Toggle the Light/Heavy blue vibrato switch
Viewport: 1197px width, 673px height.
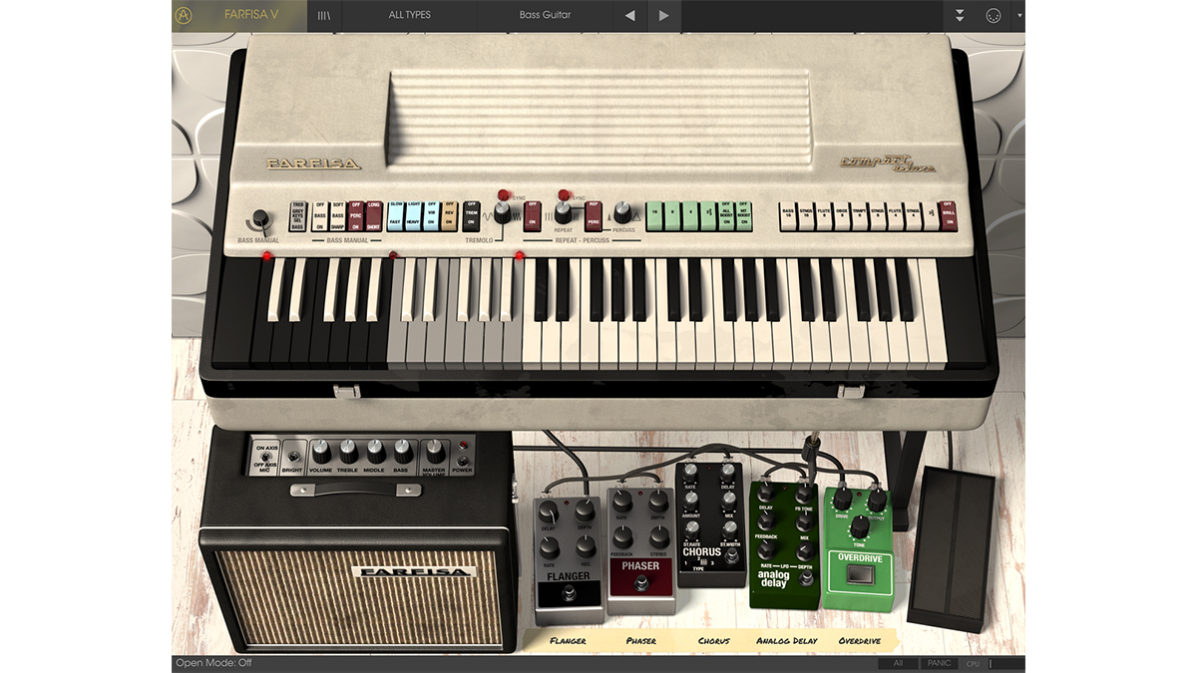[414, 216]
